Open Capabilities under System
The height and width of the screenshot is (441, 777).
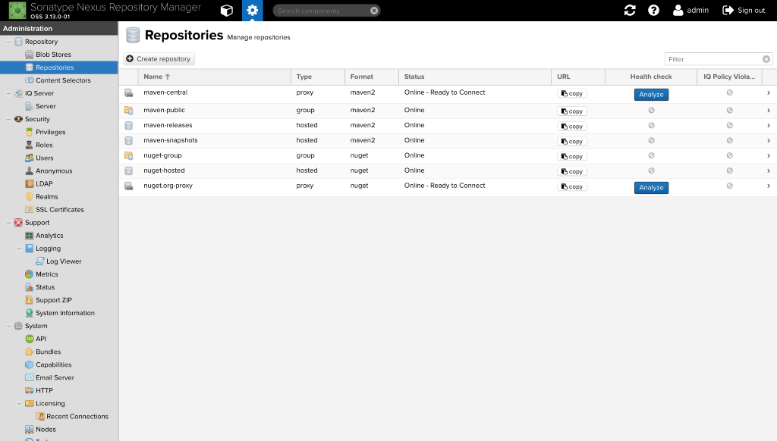tap(54, 364)
